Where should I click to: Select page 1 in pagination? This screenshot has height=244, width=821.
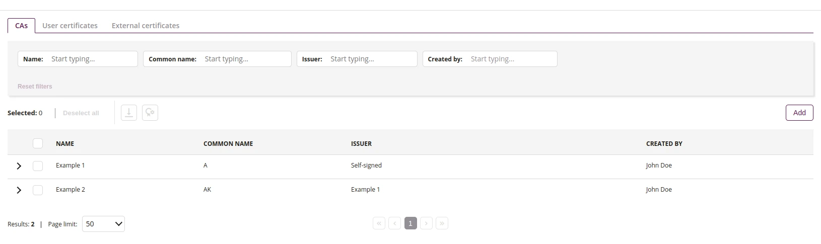click(410, 223)
